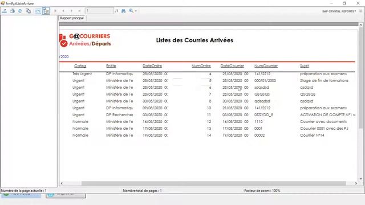Click the Entite column header

(x=111, y=66)
